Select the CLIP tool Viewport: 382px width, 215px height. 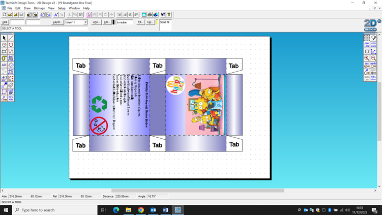click(11, 91)
